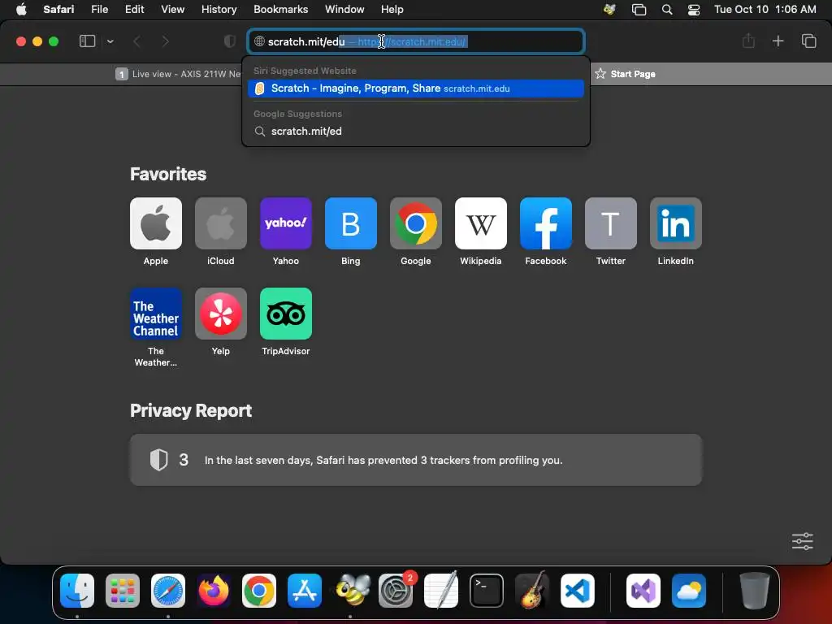Open the tab group dropdown chevron

[110, 41]
